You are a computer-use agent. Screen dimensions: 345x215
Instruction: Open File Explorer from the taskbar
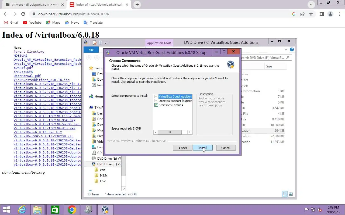(37, 210)
